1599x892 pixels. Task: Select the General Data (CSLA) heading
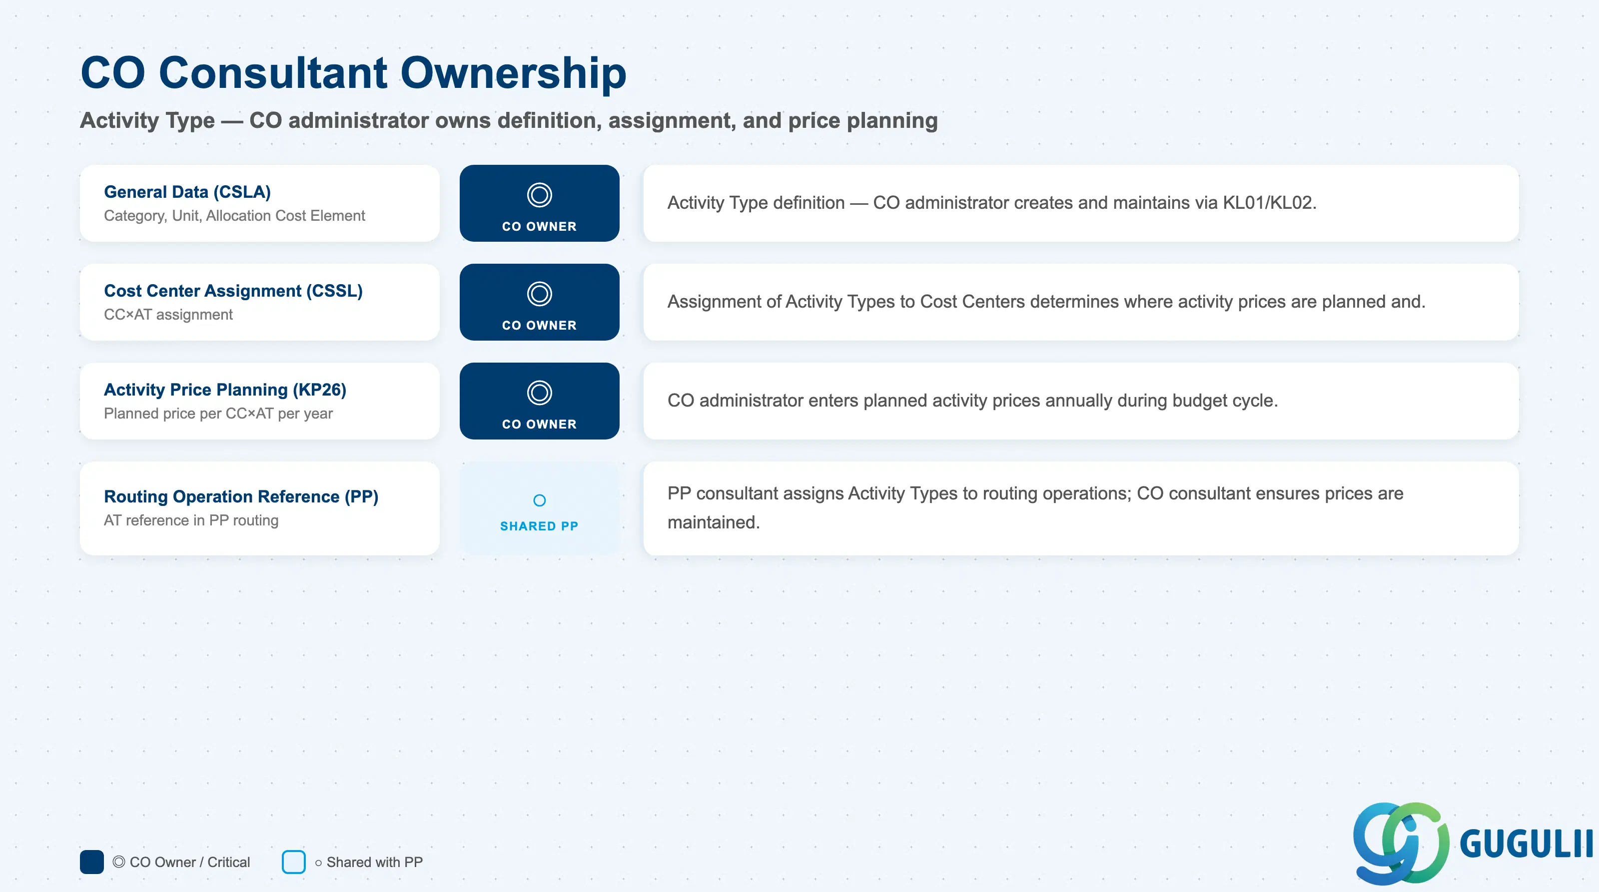click(187, 192)
